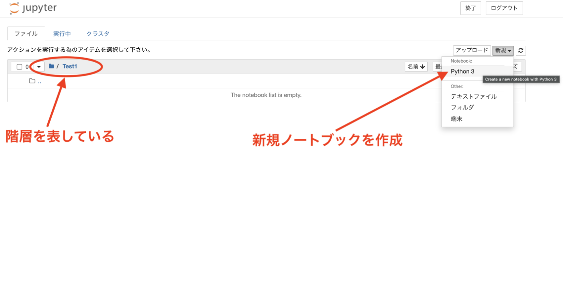The image size is (563, 299).
Task: Select the ファイル tab
Action: (26, 33)
